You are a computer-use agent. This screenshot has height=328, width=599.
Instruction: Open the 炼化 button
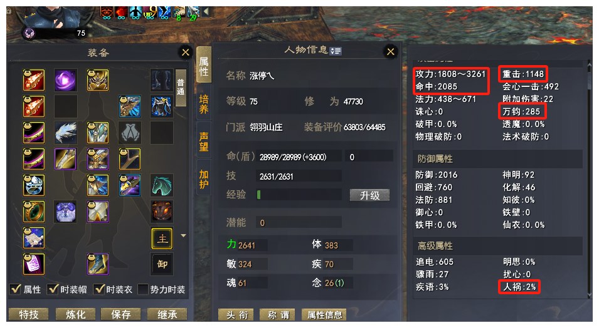tap(75, 314)
